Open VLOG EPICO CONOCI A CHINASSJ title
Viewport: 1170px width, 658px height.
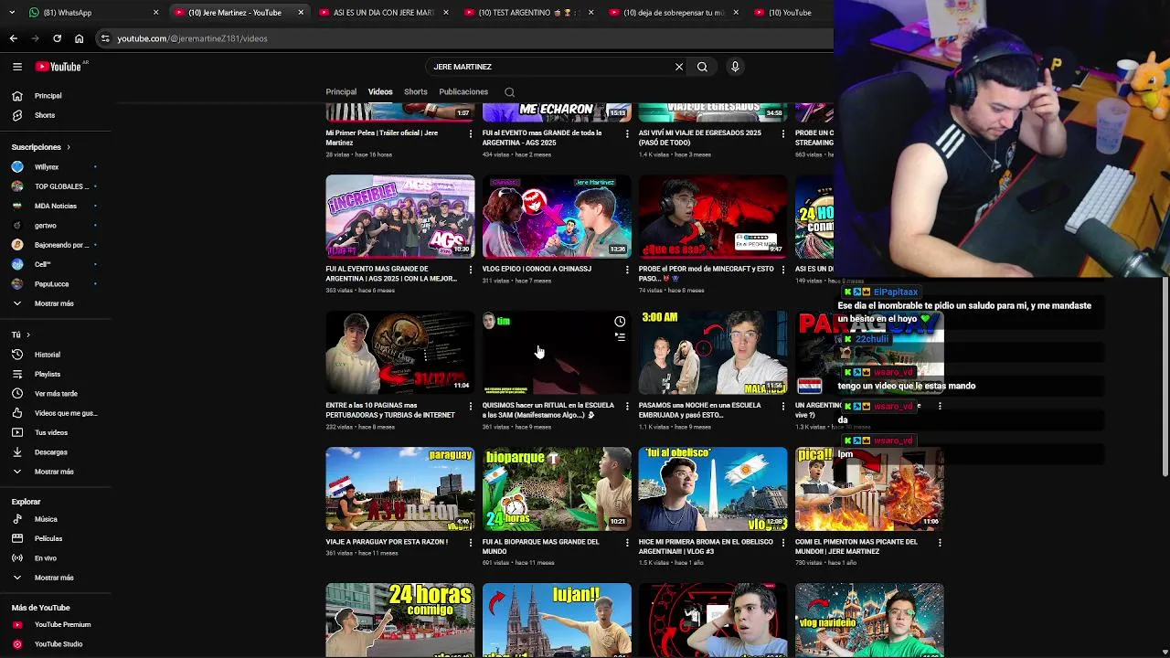click(537, 269)
